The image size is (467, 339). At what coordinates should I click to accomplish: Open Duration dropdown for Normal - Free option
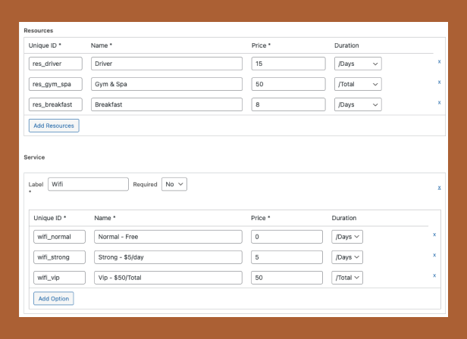347,237
